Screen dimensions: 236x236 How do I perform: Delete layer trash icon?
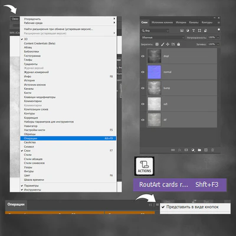coord(212,150)
